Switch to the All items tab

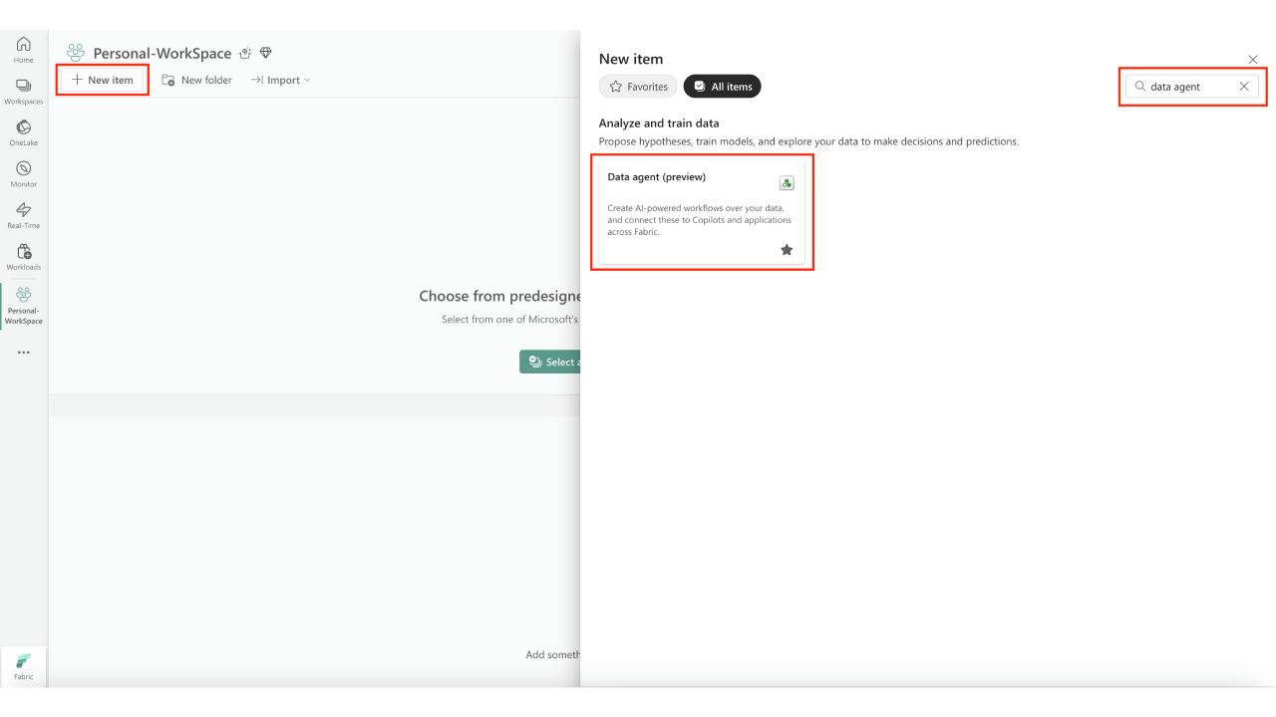tap(722, 87)
